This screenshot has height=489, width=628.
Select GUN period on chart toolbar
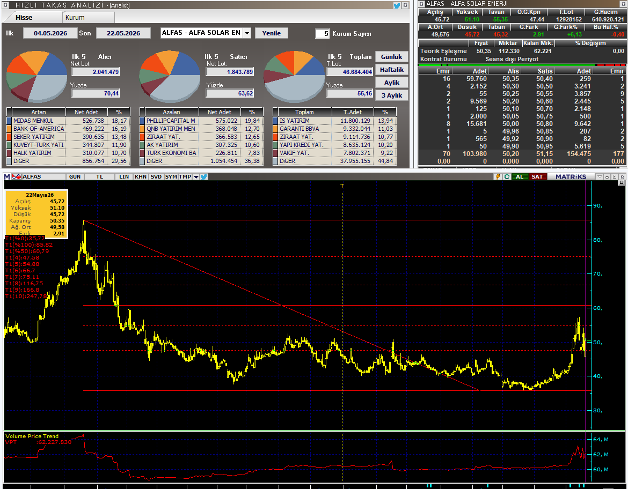tap(75, 176)
